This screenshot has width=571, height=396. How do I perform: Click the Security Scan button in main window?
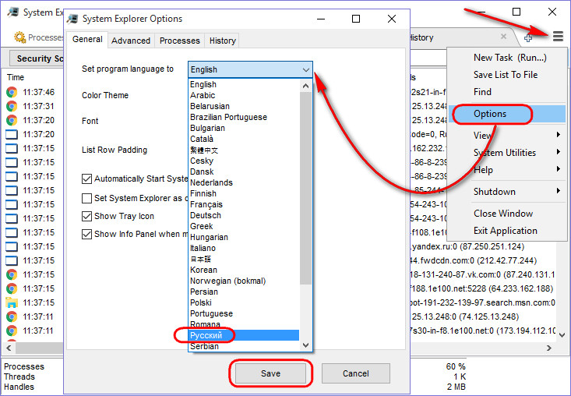coord(37,58)
